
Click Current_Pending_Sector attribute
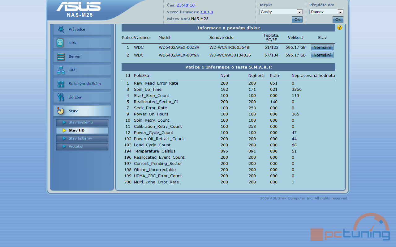pos(158,164)
